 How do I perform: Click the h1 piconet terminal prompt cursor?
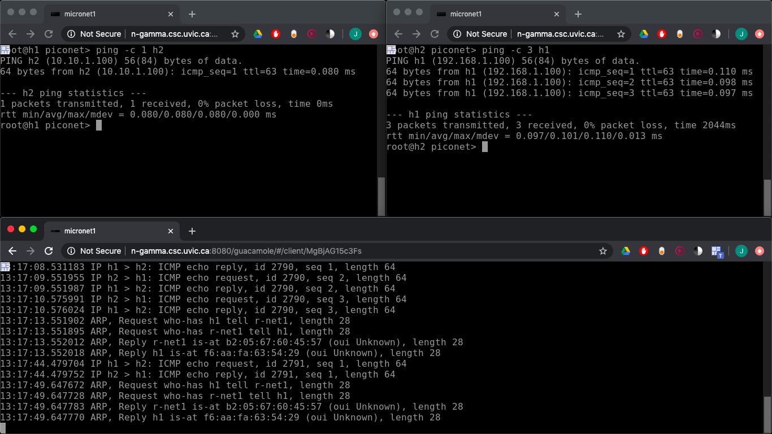pos(99,125)
